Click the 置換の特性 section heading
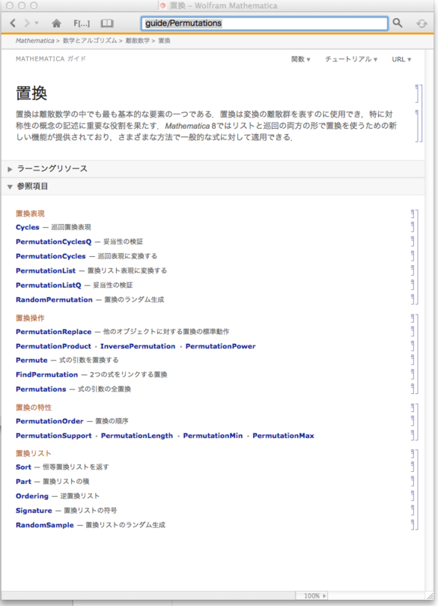 (x=33, y=408)
